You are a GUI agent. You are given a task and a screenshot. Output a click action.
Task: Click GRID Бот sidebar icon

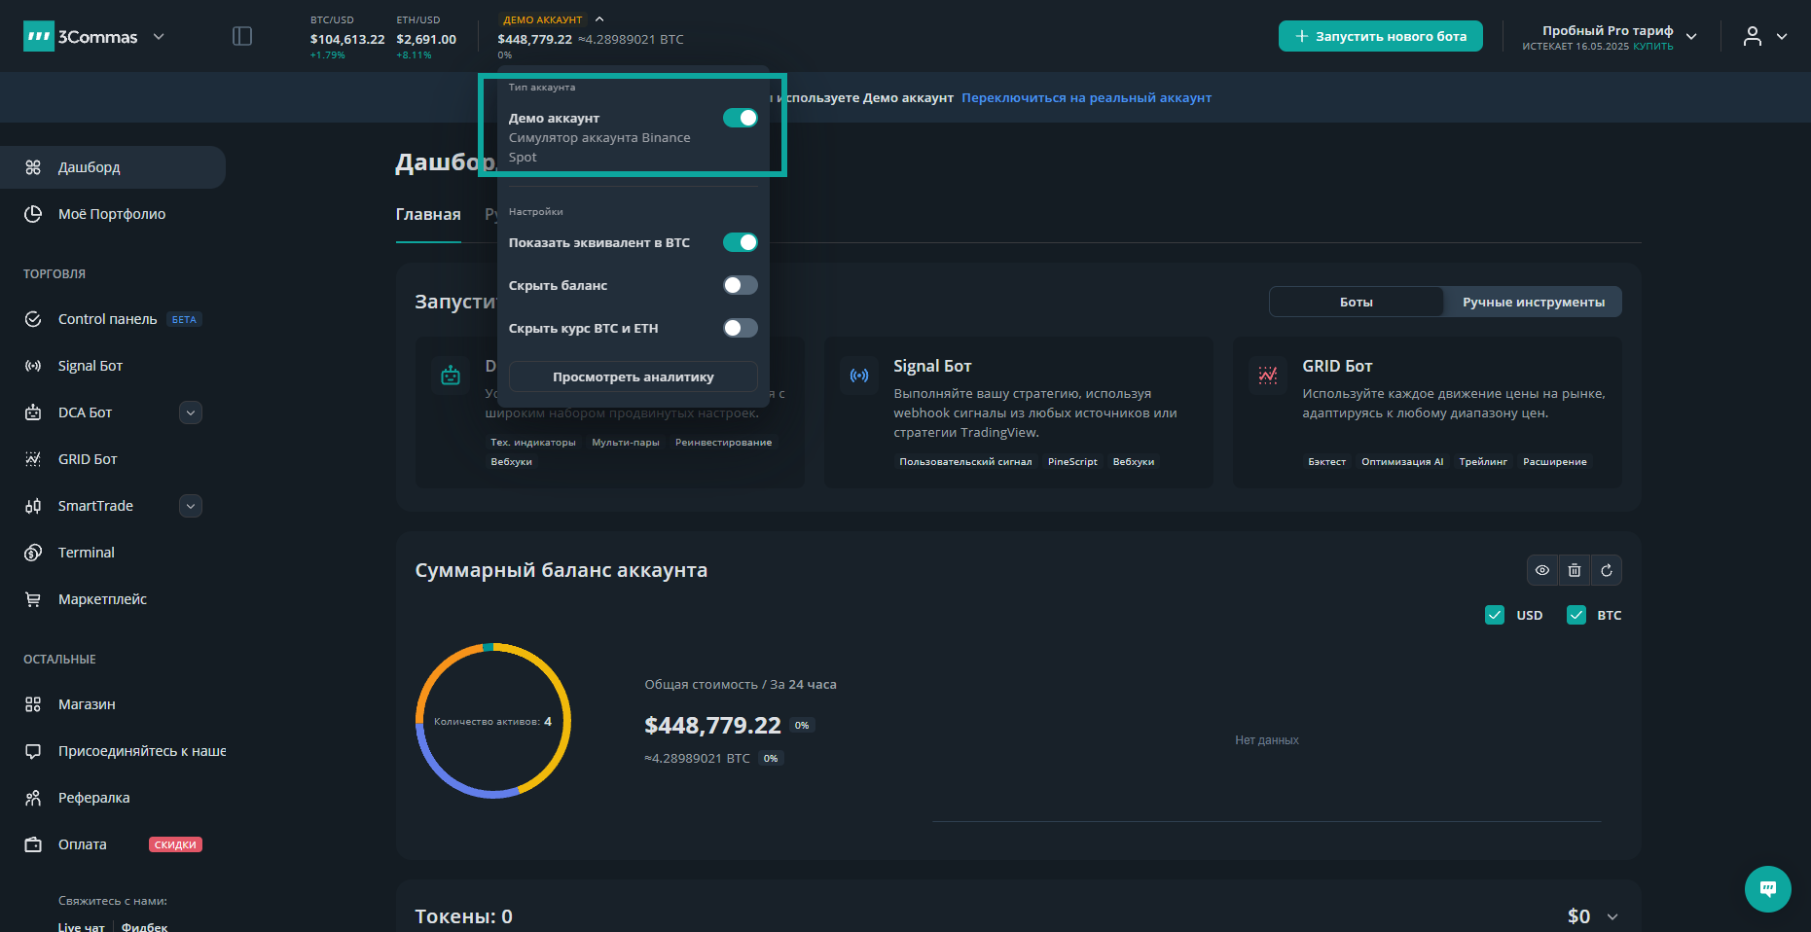(33, 459)
